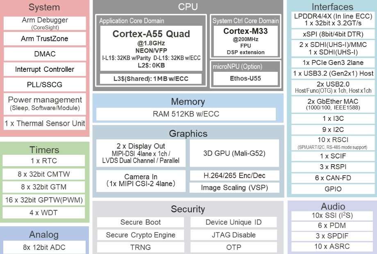The width and height of the screenshot is (377, 254).
Task: Select the 1 x USB3.2 (Gen2x1) Host block
Action: coord(333,74)
